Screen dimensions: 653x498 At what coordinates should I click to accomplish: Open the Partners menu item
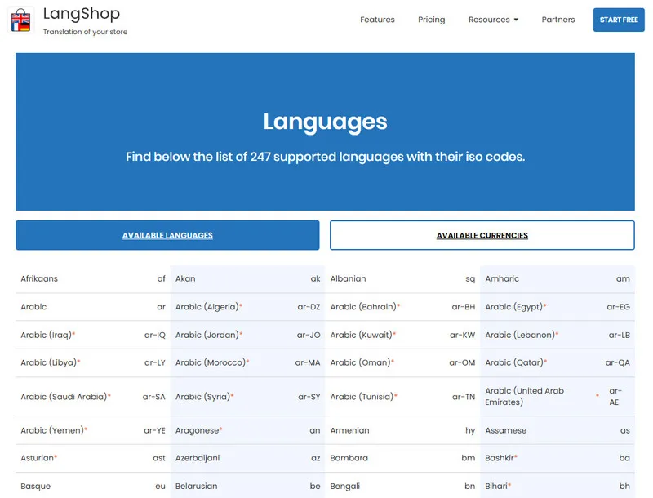click(558, 20)
